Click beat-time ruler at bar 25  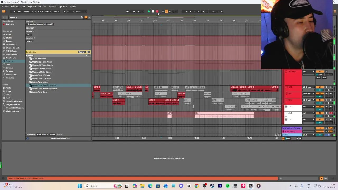pos(195,21)
